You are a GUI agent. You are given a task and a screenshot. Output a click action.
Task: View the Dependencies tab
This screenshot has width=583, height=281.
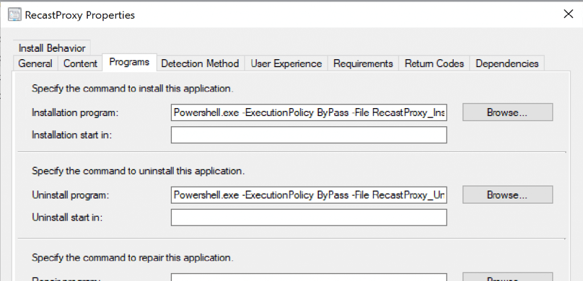tap(507, 64)
